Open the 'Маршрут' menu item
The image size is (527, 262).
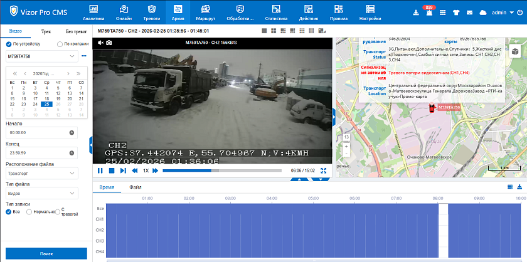click(205, 13)
